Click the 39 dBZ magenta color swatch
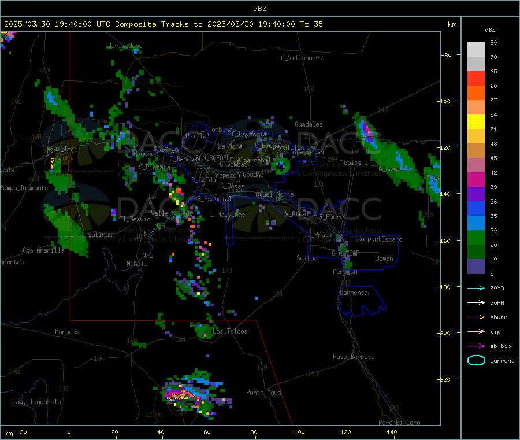 coord(476,179)
